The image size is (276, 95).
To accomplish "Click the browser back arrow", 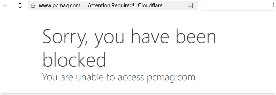I will point(5,5).
